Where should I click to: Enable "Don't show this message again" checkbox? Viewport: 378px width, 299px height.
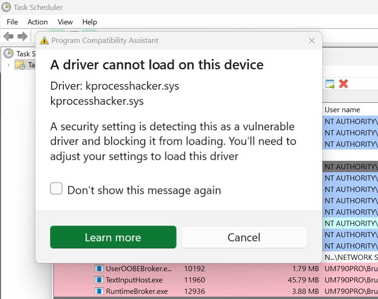pyautogui.click(x=57, y=189)
